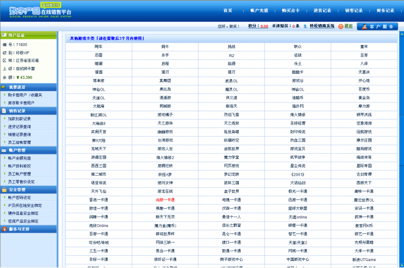Open 帐户充值 in top navigation
The width and height of the screenshot is (404, 268).
[259, 10]
